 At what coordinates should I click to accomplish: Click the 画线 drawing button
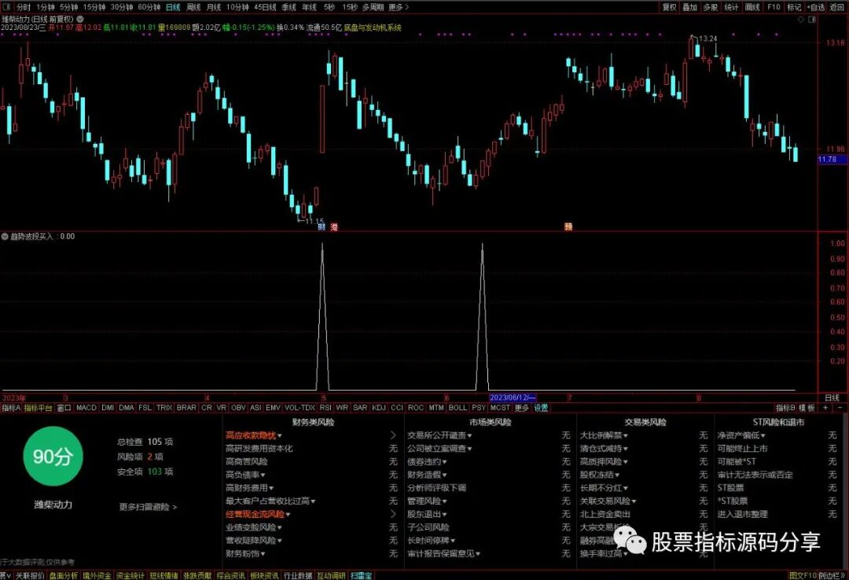coord(752,7)
